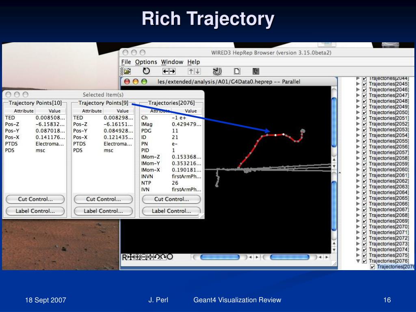Uncheck the Trajectories[2068] checkbox
The width and height of the screenshot is (416, 312).
point(364,215)
